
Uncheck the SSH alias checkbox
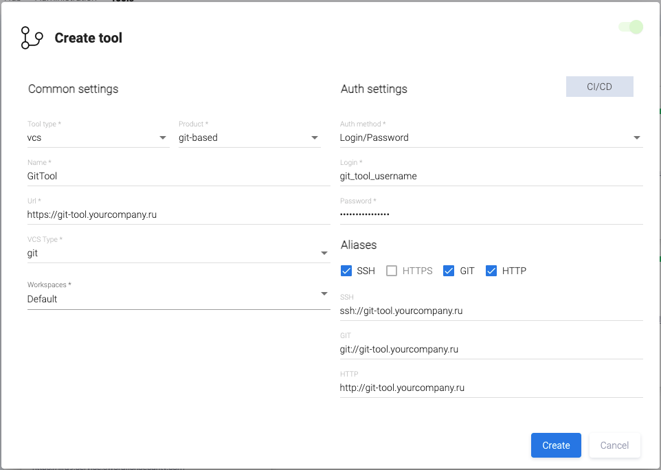(346, 271)
